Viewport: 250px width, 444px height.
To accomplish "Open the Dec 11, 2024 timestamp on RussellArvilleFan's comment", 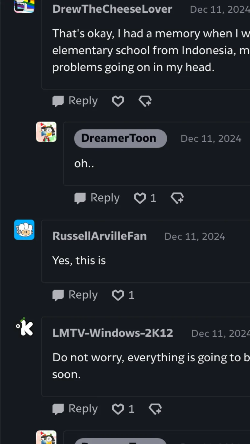I will [x=195, y=236].
